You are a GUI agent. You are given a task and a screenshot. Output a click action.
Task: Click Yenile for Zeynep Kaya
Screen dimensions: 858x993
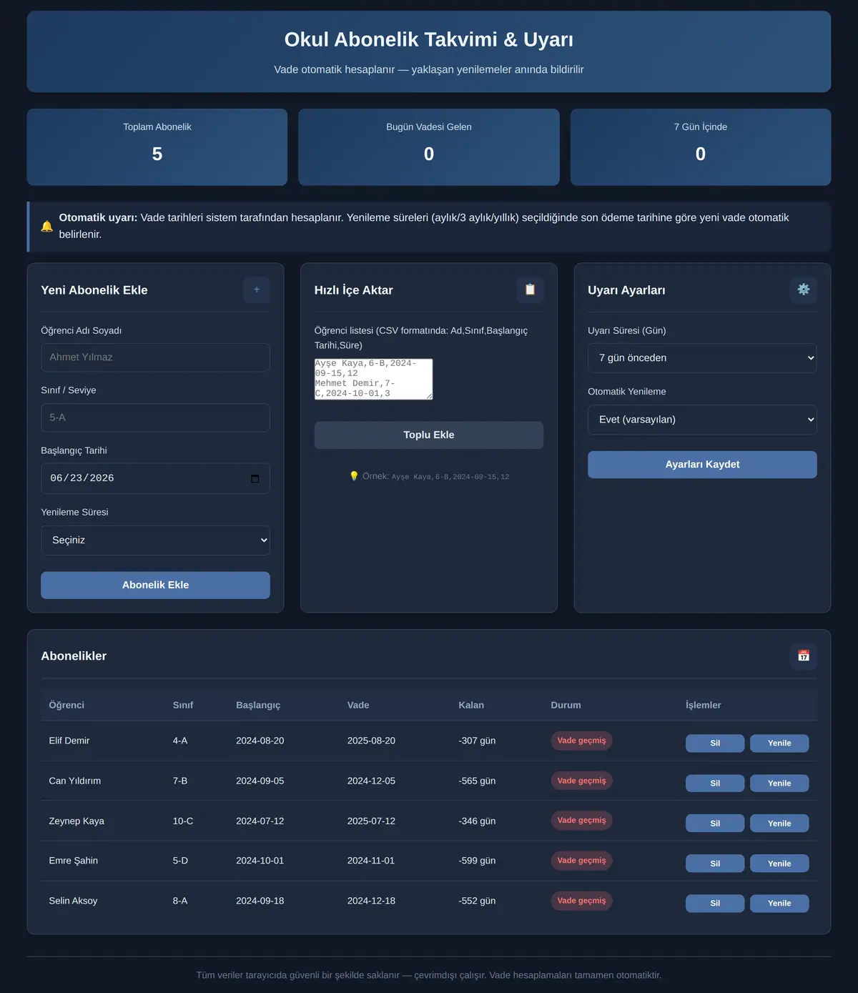(x=779, y=824)
